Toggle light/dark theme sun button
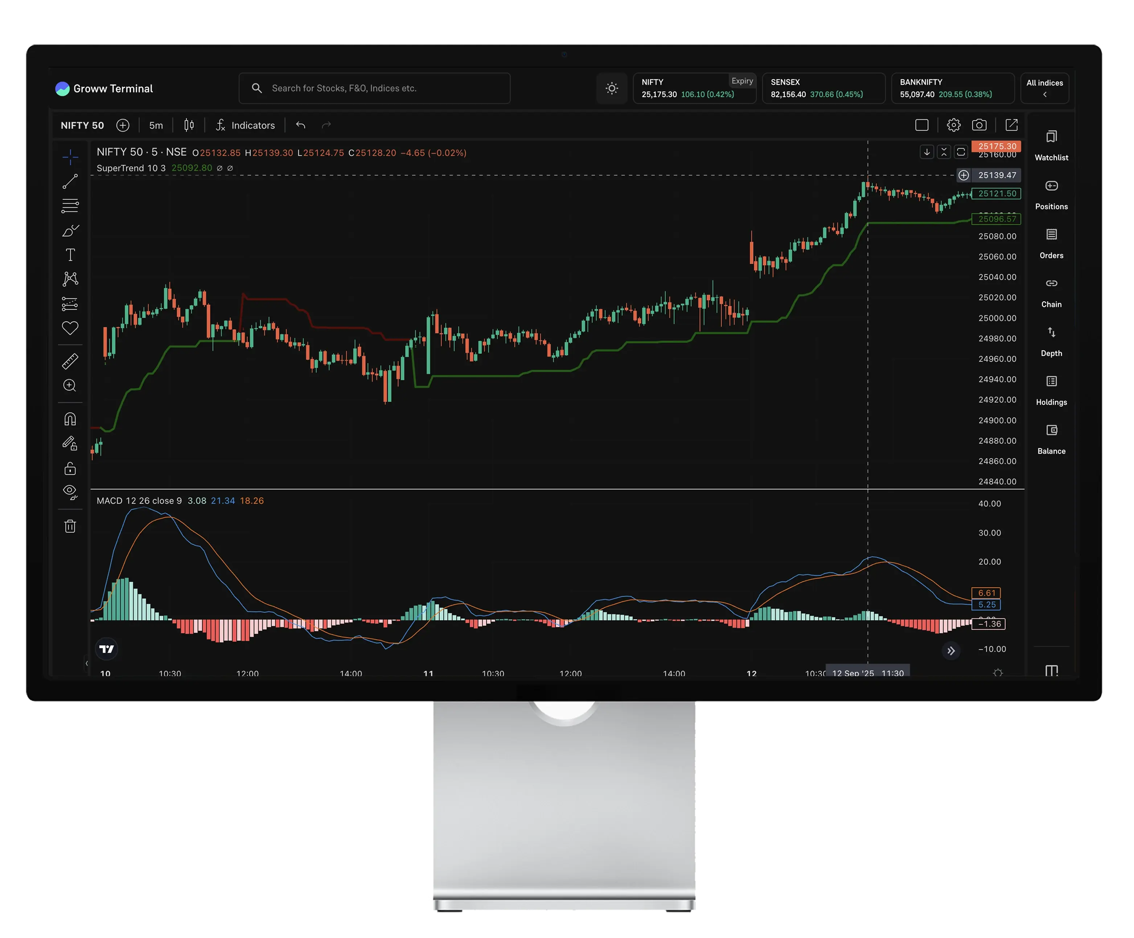The width and height of the screenshot is (1134, 938). [x=611, y=88]
